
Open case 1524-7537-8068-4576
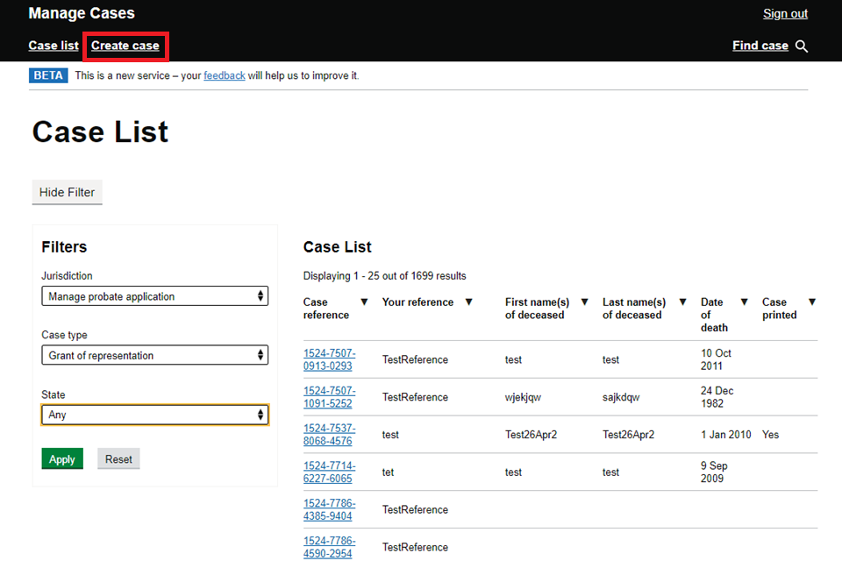[x=329, y=435]
